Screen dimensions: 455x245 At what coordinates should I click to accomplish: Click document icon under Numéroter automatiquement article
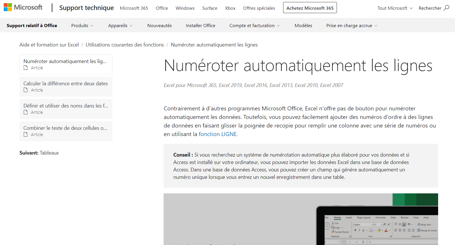[x=25, y=68]
